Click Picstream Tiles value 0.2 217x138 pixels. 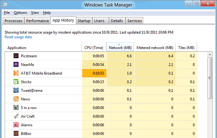pos(186,56)
